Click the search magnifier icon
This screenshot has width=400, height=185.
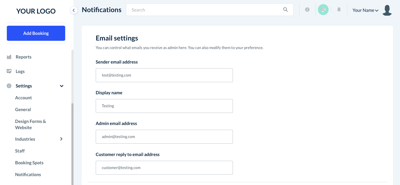pos(285,10)
